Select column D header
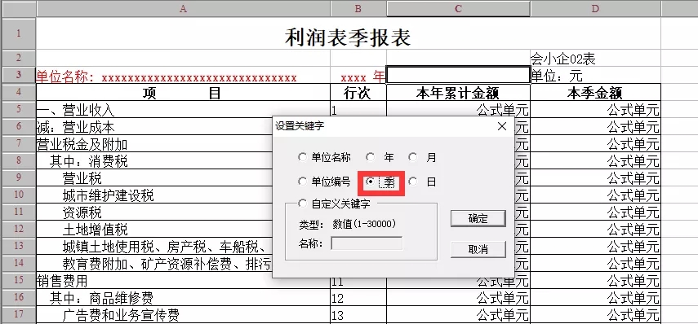Image resolution: width=698 pixels, height=324 pixels. 596,8
